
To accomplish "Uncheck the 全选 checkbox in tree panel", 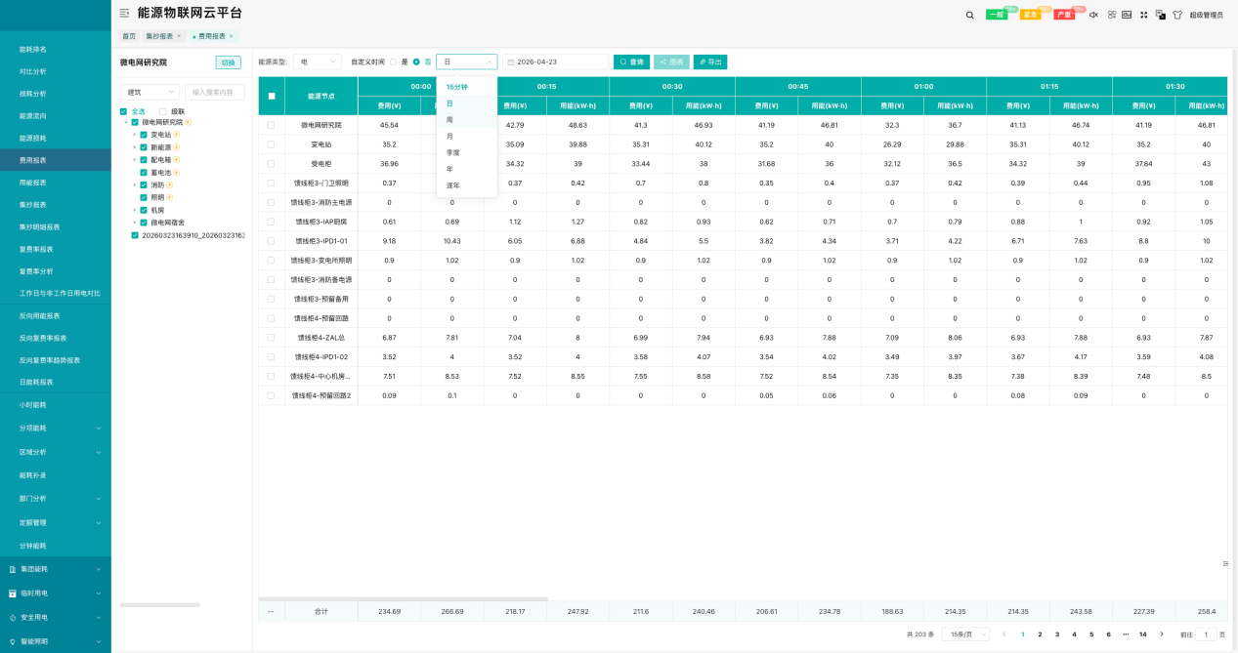I will [123, 111].
